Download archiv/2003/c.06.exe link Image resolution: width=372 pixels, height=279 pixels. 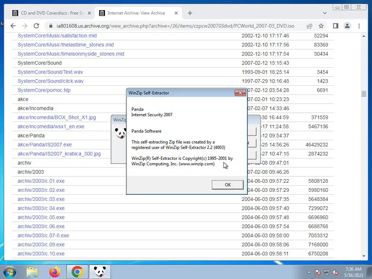(41, 226)
